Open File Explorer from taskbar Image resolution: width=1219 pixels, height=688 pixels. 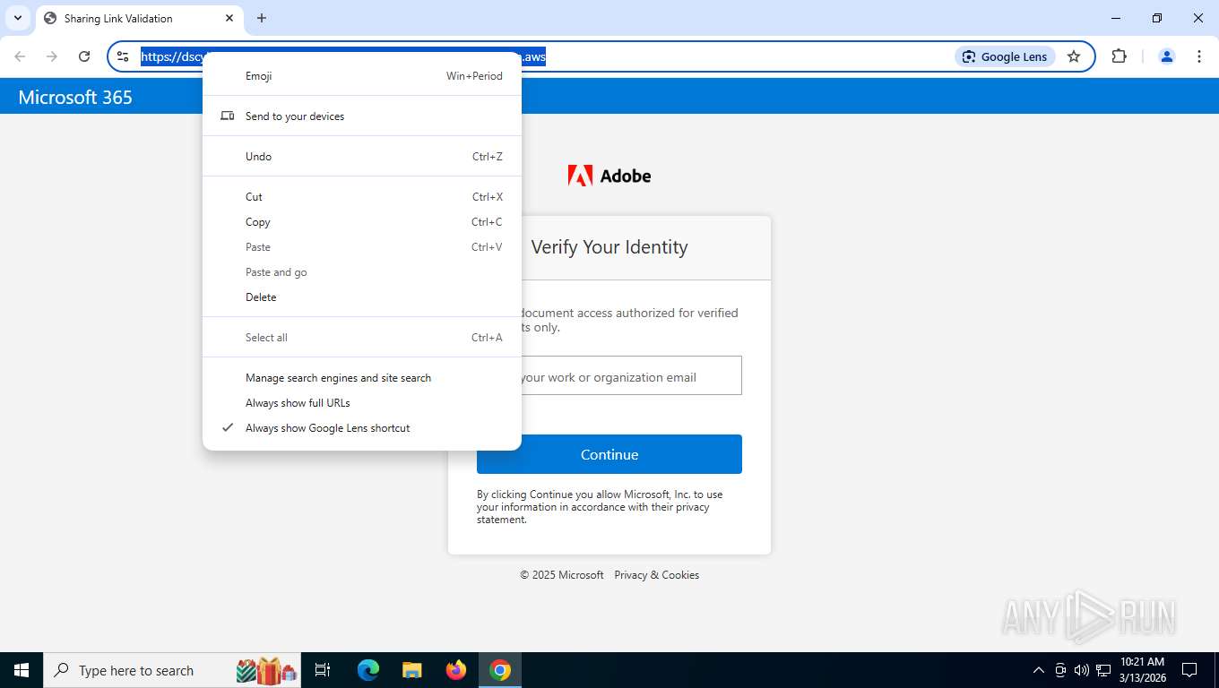tap(412, 670)
